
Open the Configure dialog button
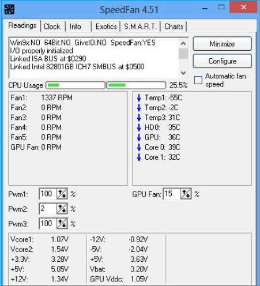[223, 61]
